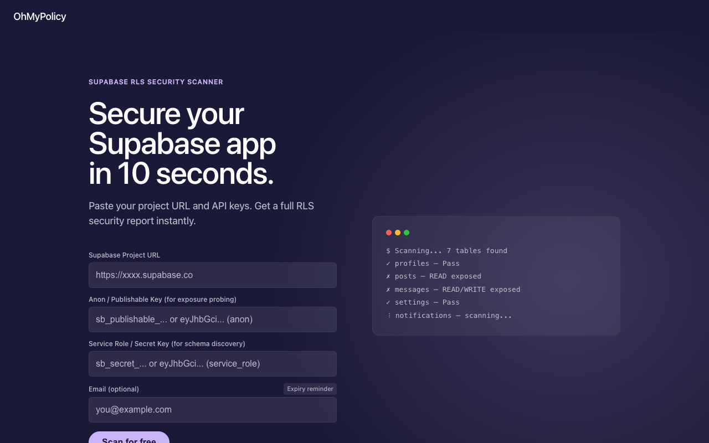The height and width of the screenshot is (443, 709).
Task: Click the "Anon / Publishable Key" label
Action: [x=162, y=300]
